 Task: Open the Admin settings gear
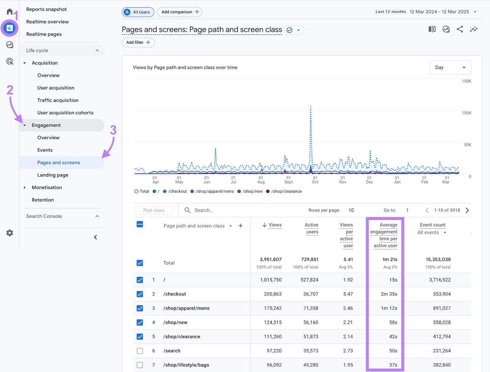tap(9, 233)
